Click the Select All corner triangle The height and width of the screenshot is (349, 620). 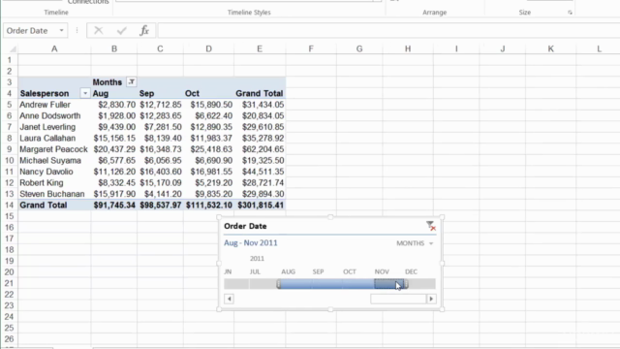13,49
